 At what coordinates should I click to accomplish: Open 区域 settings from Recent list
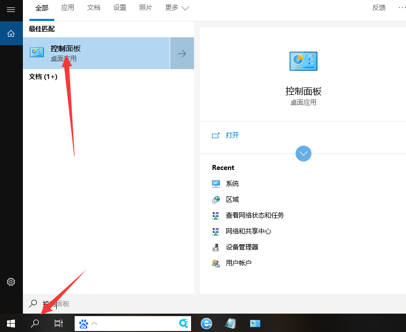(x=232, y=199)
